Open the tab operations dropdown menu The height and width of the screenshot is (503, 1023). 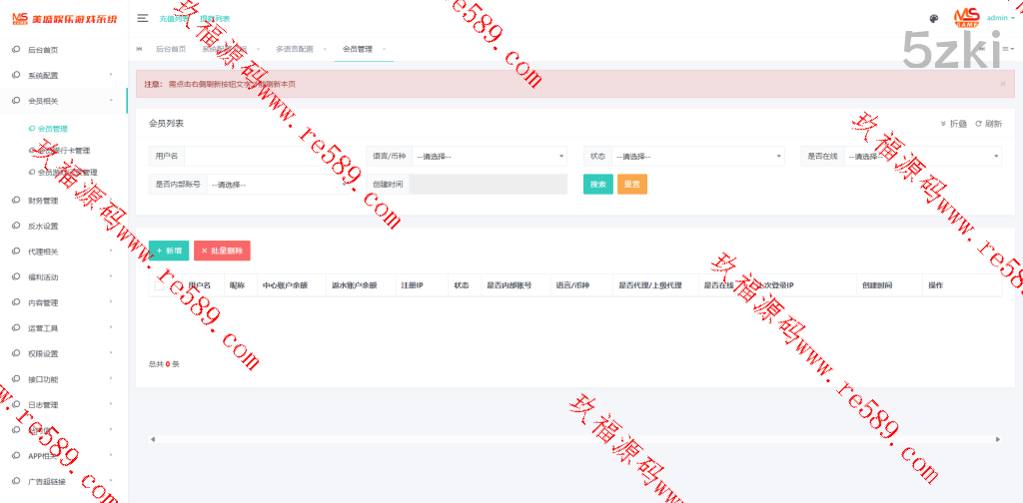tap(1009, 49)
